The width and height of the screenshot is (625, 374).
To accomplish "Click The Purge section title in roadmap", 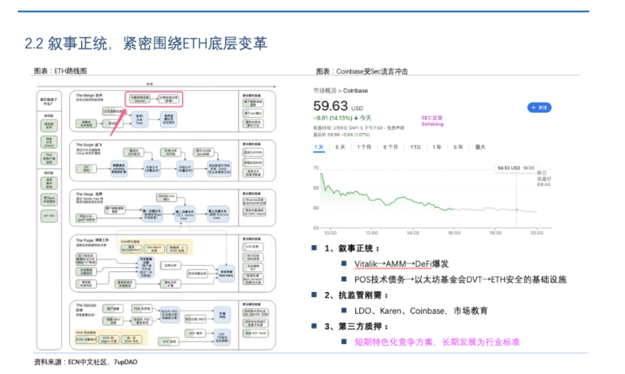I will [x=92, y=240].
